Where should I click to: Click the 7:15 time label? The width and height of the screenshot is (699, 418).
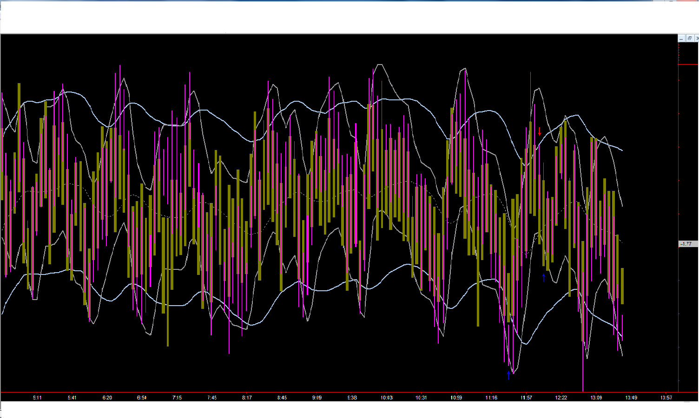pos(177,398)
